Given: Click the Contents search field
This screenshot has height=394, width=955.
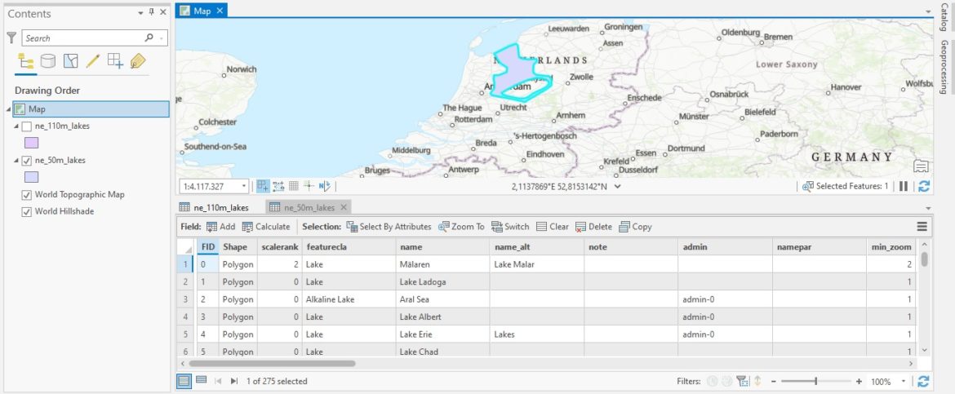Looking at the screenshot, I should pos(82,38).
